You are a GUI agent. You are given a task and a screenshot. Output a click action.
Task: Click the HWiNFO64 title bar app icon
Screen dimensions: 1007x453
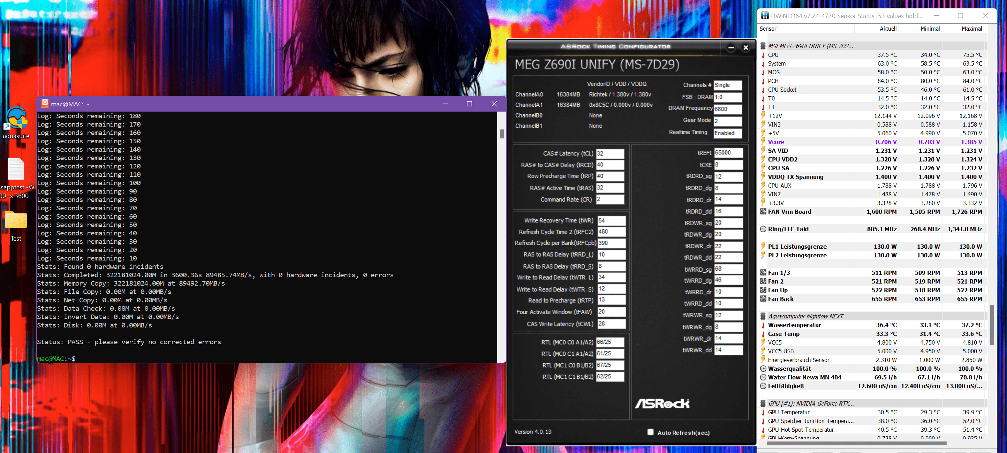coord(765,16)
